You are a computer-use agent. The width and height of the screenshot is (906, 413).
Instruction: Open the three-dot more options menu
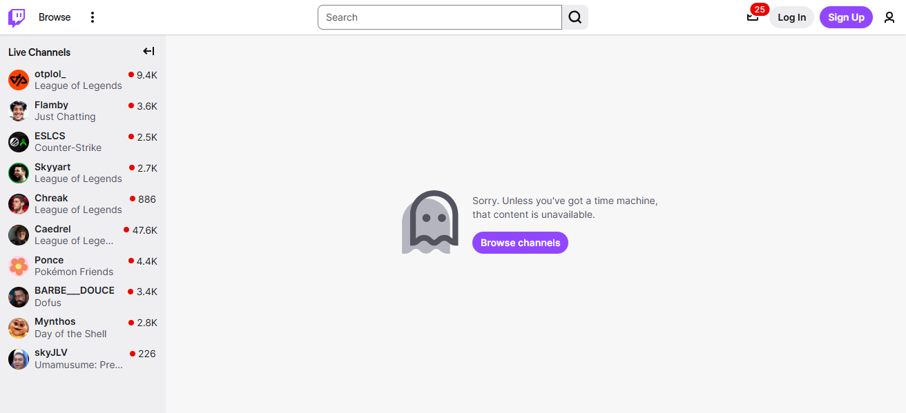[x=93, y=17]
